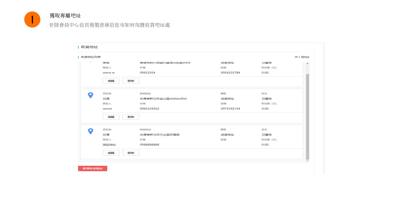Click the scrollbar up arrow in address list
The height and width of the screenshot is (216, 399).
pyautogui.click(x=307, y=64)
